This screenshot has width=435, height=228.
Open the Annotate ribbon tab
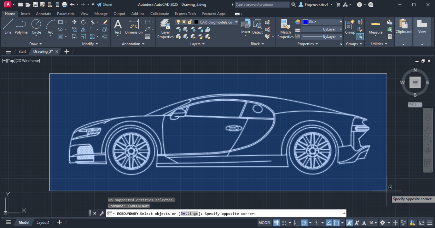[x=43, y=14]
